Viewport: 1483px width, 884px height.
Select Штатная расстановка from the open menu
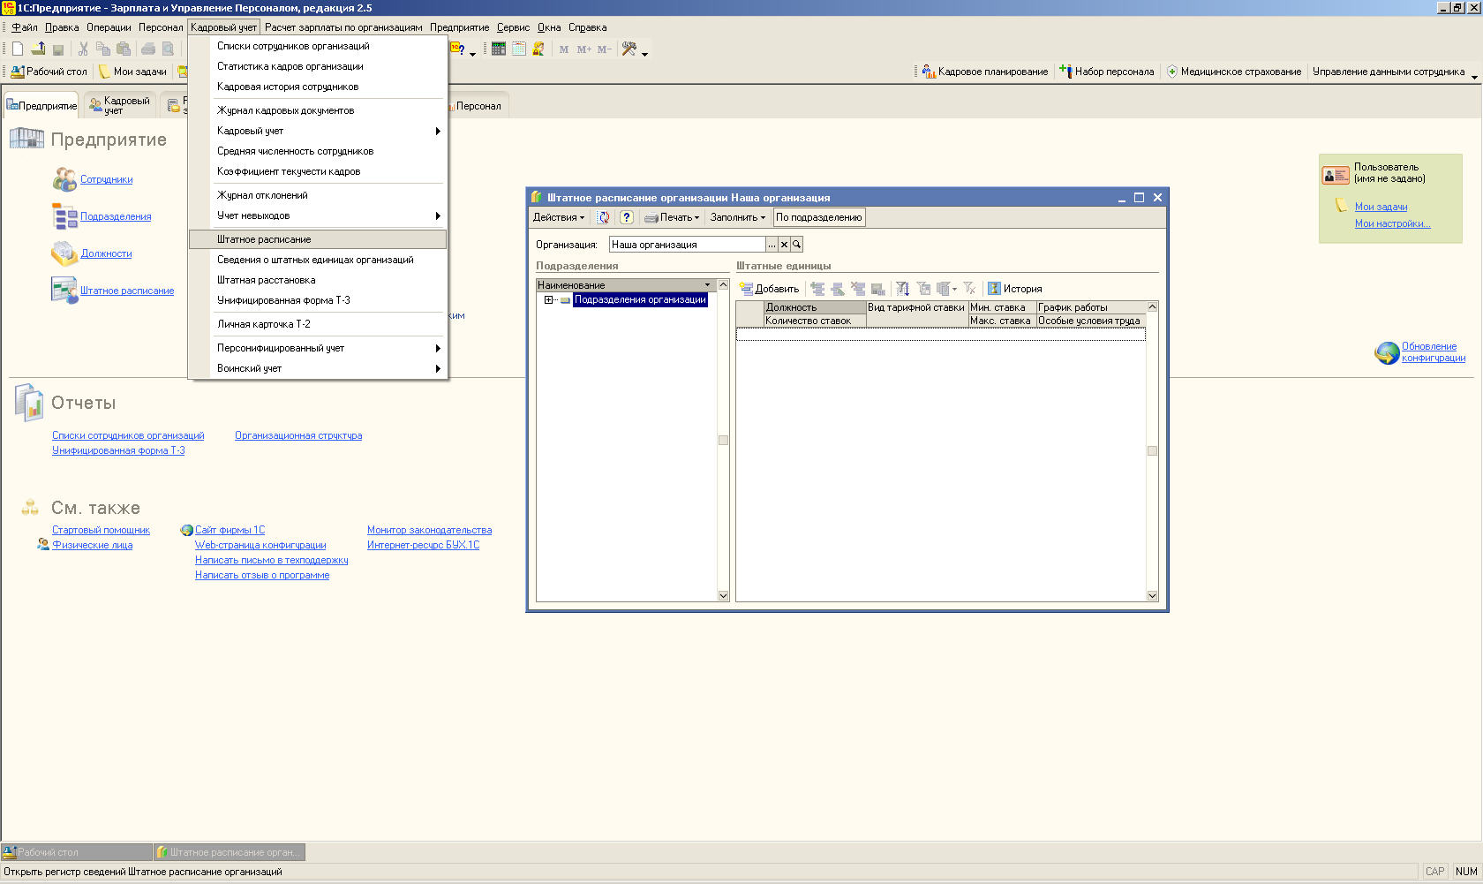click(266, 280)
